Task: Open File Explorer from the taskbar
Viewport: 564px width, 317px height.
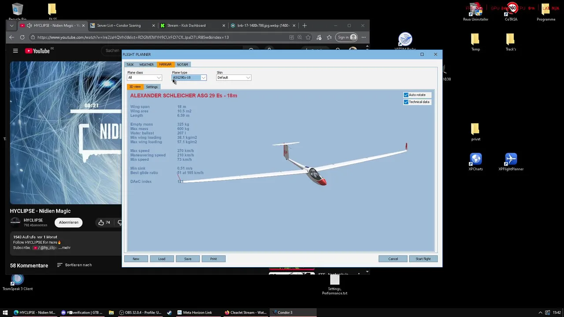Action: (111, 313)
